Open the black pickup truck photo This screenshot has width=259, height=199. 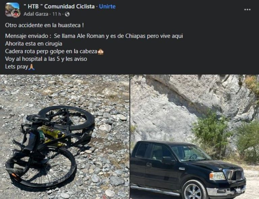pos(195,137)
